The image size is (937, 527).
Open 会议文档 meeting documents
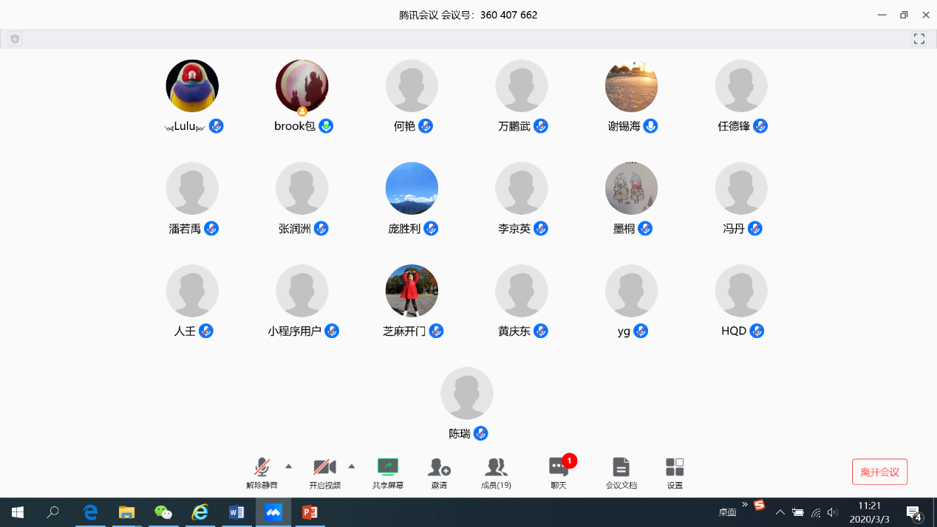coord(621,472)
